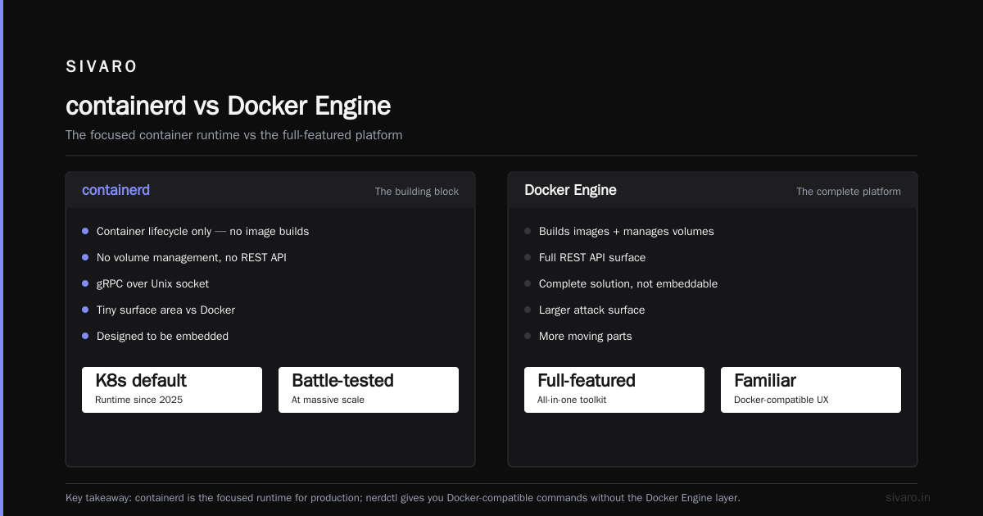Click "Container lifecycle only — no image builds"
Viewport: 983px width, 516px height.
pyautogui.click(x=202, y=231)
